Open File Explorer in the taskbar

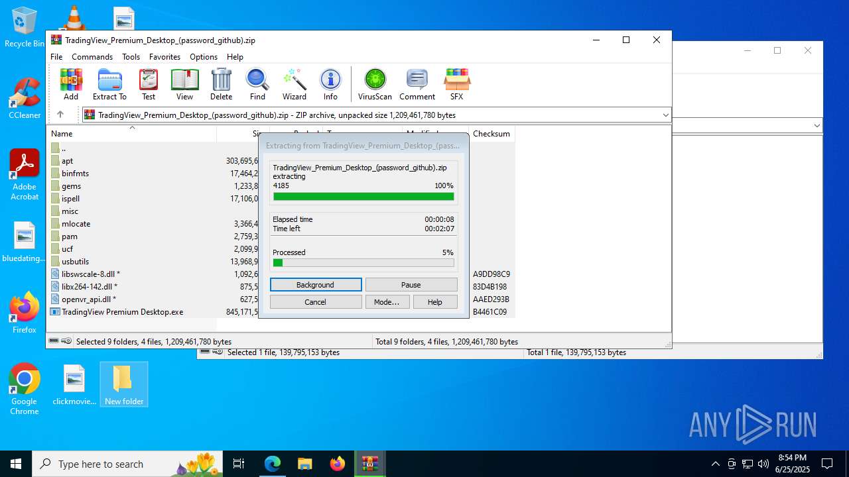304,464
